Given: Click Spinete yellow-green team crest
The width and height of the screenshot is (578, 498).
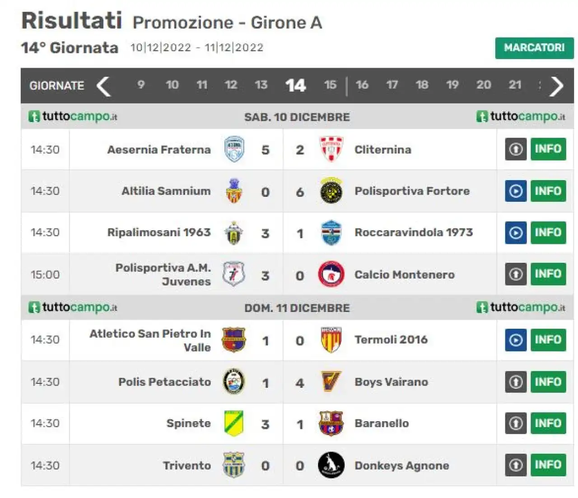Looking at the screenshot, I should point(234,424).
